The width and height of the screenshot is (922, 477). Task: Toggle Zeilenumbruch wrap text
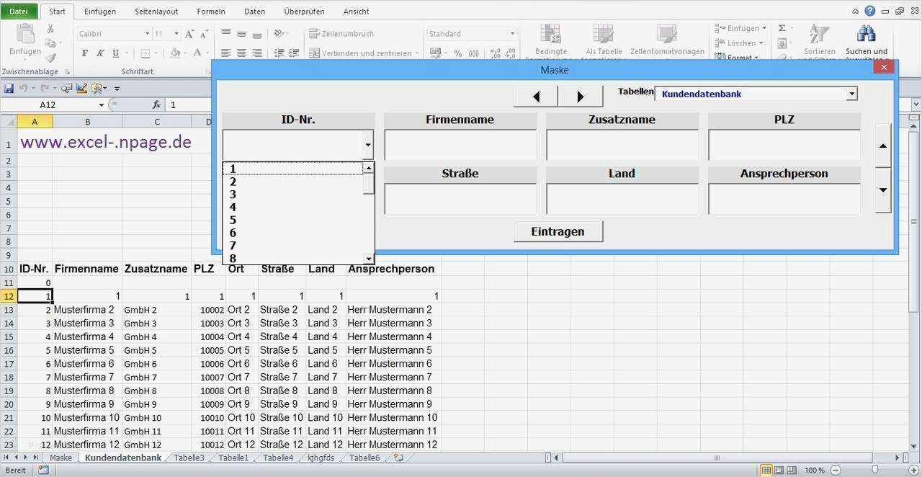click(x=341, y=34)
